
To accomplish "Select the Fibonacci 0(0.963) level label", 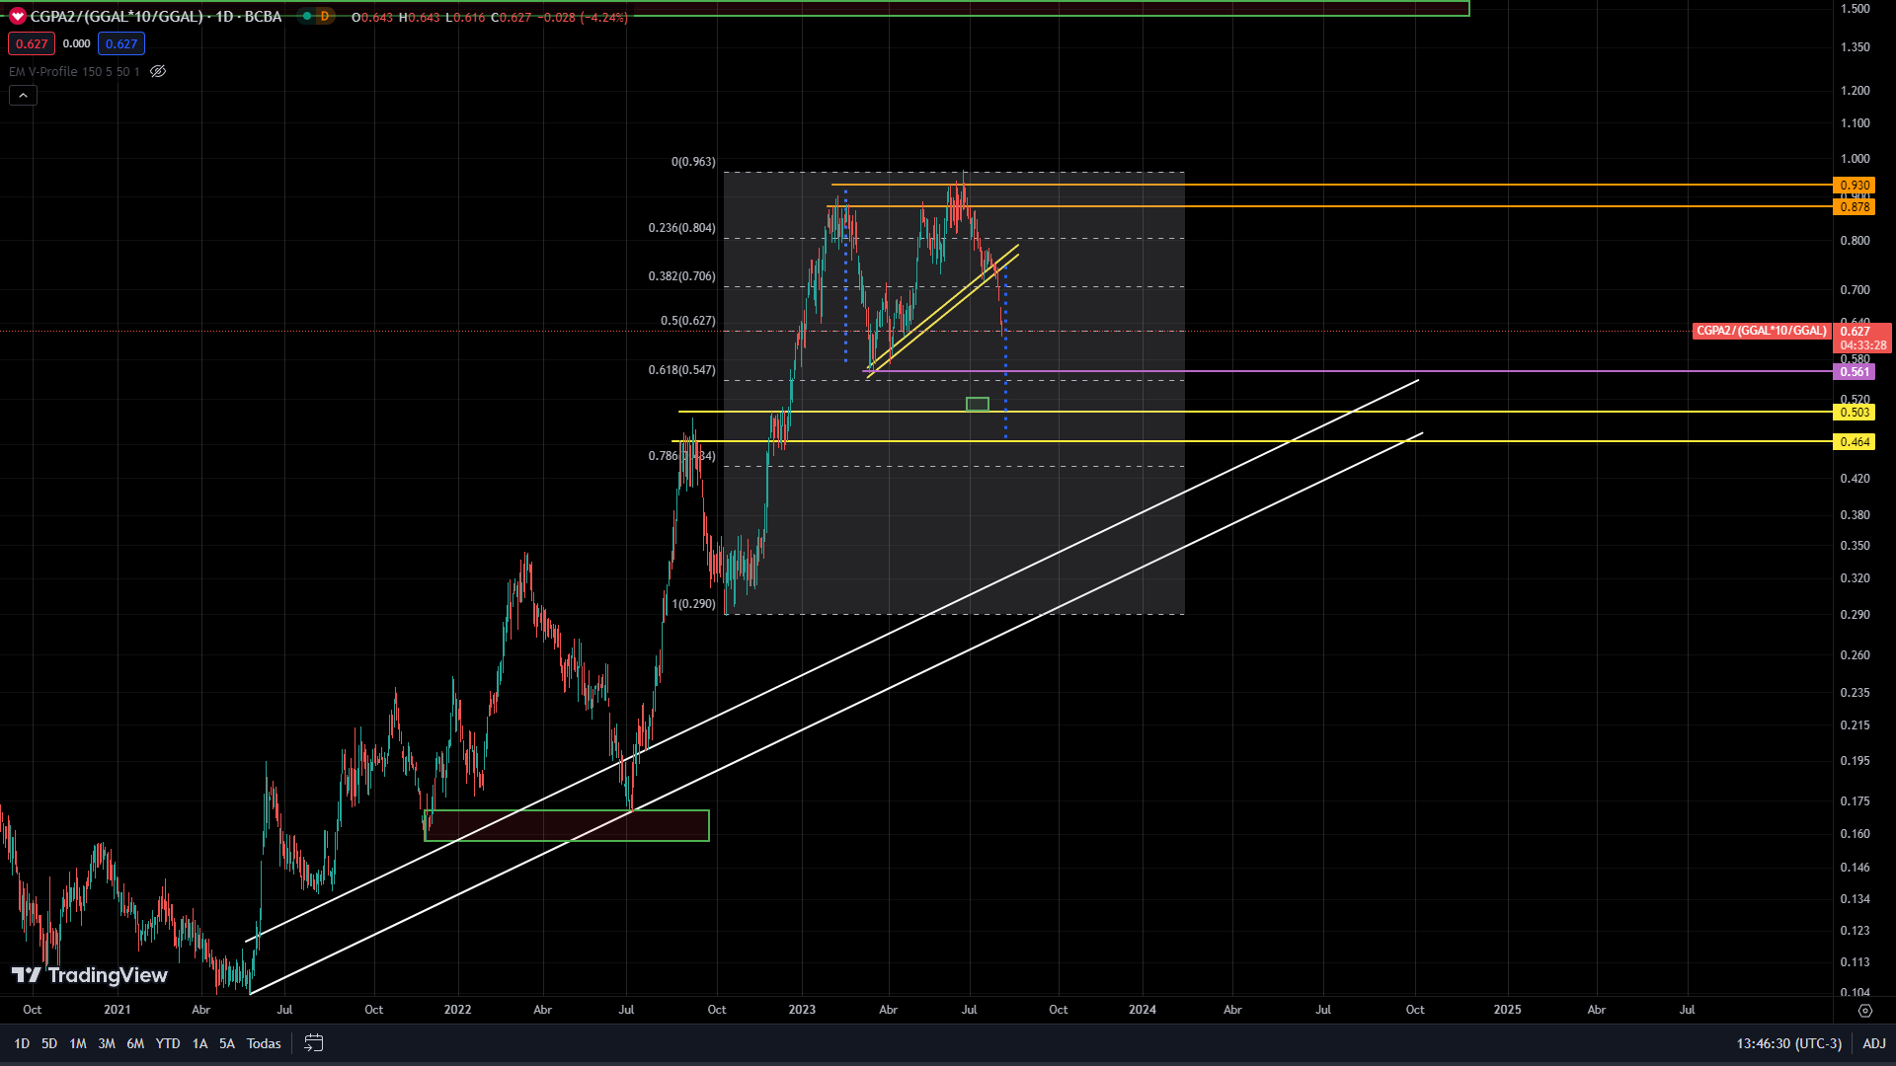I will point(693,162).
